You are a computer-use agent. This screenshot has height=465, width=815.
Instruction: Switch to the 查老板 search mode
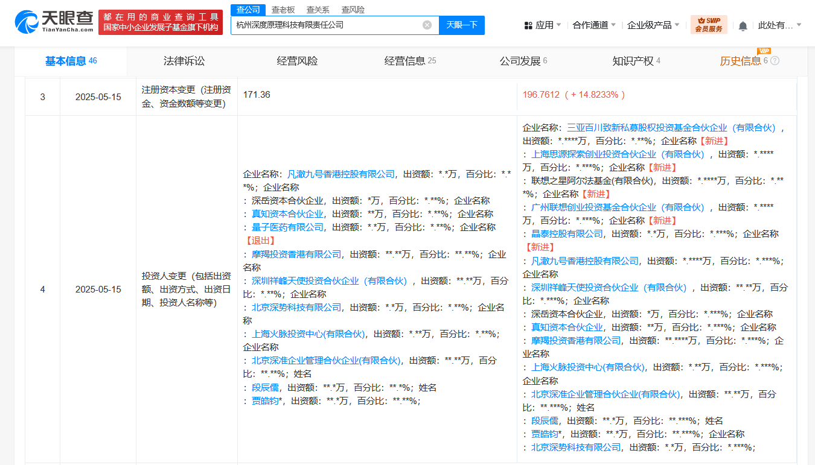[x=283, y=10]
